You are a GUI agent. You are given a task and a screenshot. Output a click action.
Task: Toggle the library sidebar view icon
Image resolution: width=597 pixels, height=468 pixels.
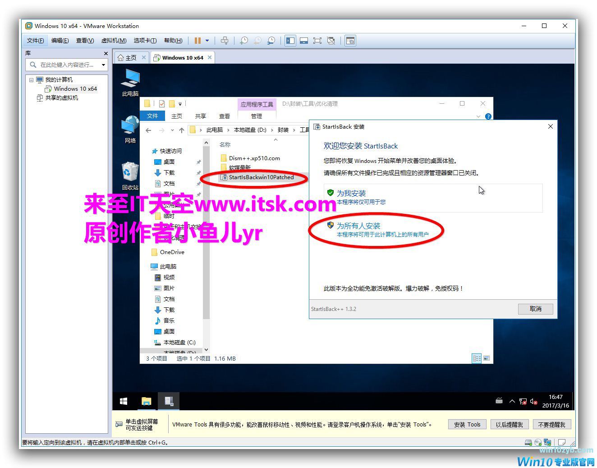290,41
